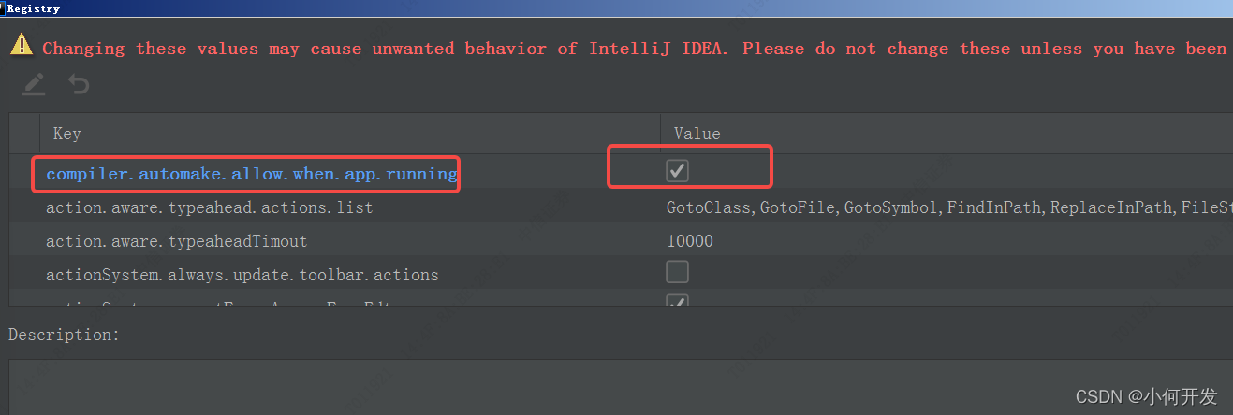
Task: Enable the actionSystem.always.update.toolbar.actions checkbox
Action: [x=677, y=272]
